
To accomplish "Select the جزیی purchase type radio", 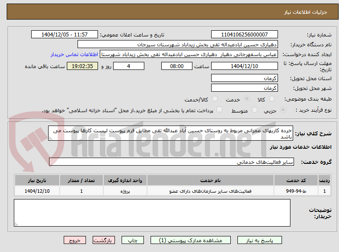I will [283, 110].
